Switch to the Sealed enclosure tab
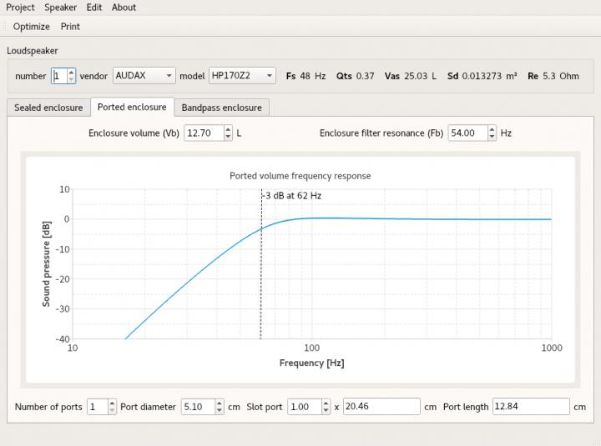The height and width of the screenshot is (446, 601). click(48, 108)
